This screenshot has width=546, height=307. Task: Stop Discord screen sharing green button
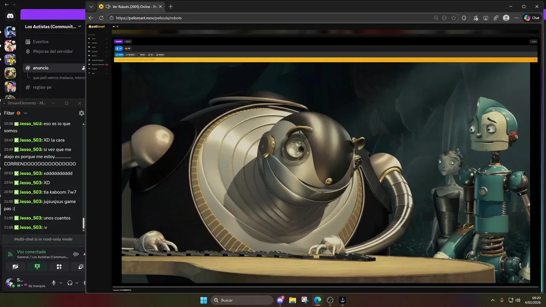[x=37, y=266]
